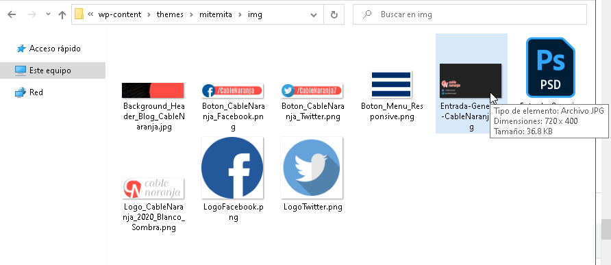The height and width of the screenshot is (265, 611).
Task: Select the Photoshop PSD file icon
Action: point(550,67)
